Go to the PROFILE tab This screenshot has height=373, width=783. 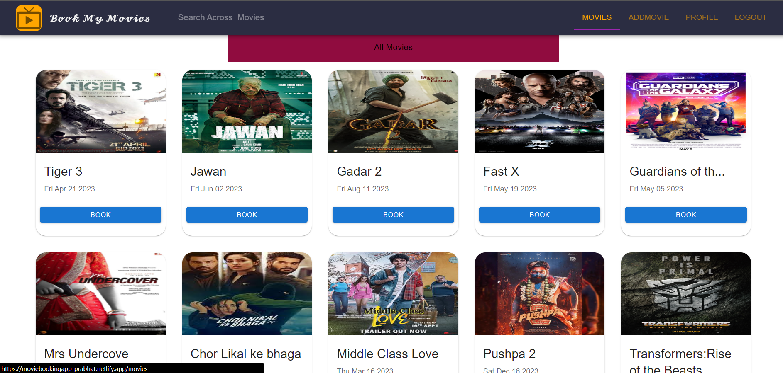[x=702, y=17]
